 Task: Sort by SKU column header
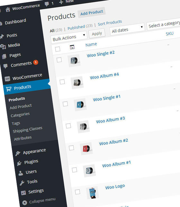pos(169,34)
